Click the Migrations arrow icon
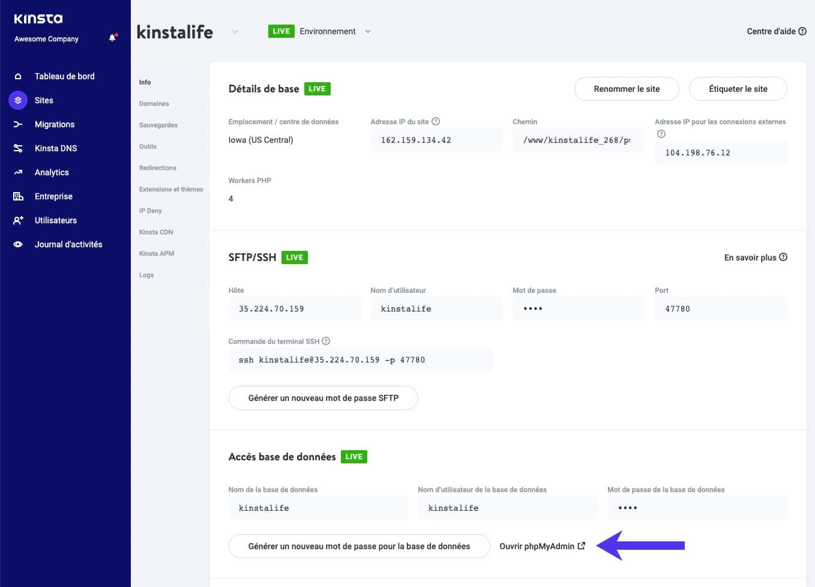This screenshot has width=815, height=587. click(x=18, y=124)
